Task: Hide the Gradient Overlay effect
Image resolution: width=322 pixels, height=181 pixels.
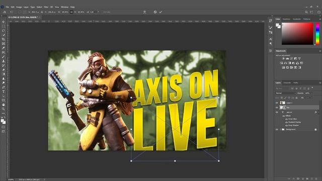Action: (x=286, y=122)
